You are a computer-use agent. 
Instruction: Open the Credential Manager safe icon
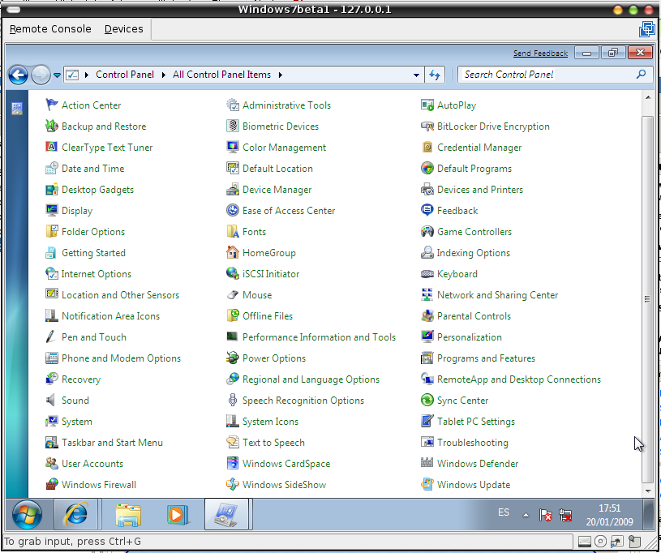427,147
